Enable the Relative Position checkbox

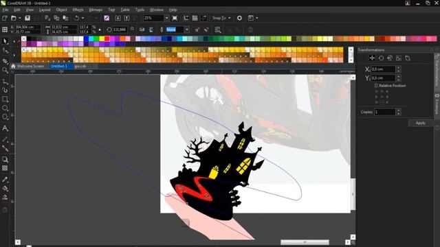[x=376, y=85]
